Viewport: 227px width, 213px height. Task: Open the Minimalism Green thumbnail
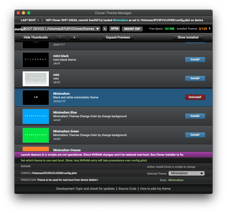36,135
